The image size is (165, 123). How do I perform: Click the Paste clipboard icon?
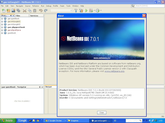click(35, 11)
